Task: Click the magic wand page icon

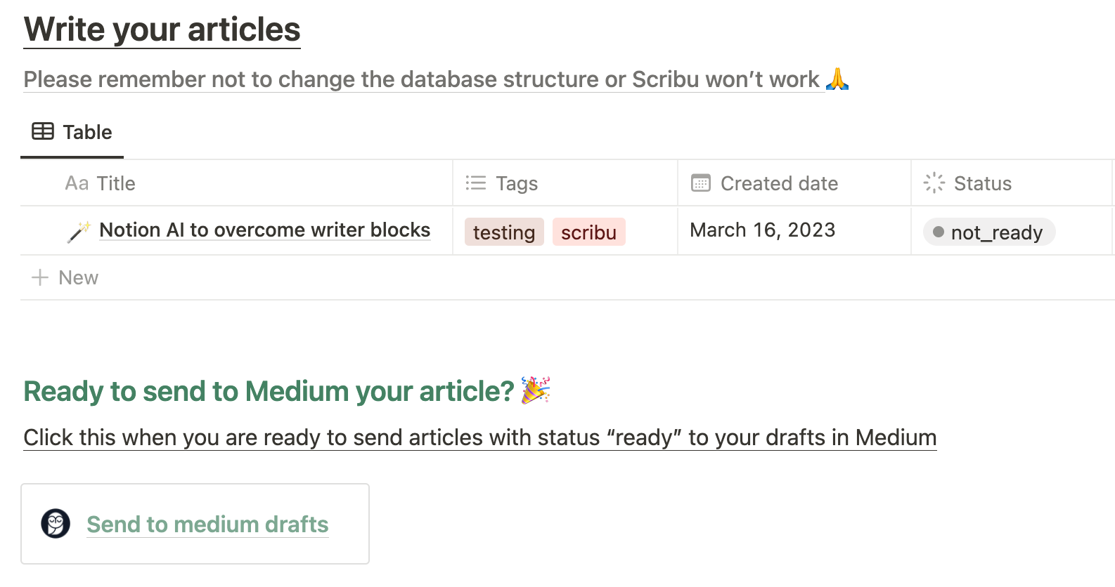Action: point(79,231)
